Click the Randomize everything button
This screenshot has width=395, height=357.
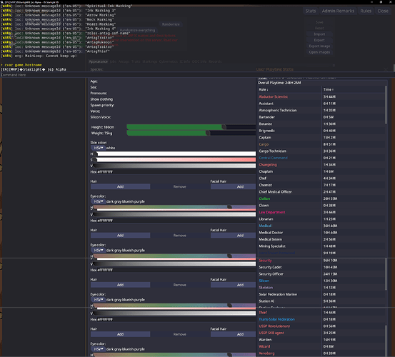(x=137, y=30)
